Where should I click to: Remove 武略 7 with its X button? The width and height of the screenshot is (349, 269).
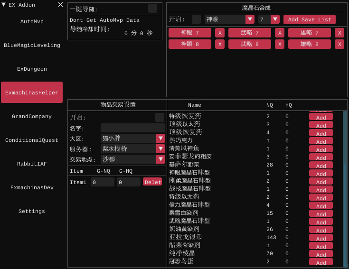(x=280, y=33)
